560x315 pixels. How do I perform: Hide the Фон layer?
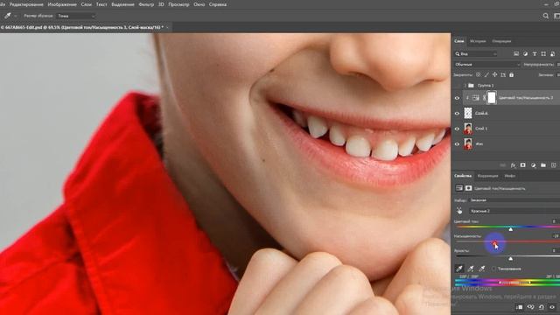click(457, 143)
